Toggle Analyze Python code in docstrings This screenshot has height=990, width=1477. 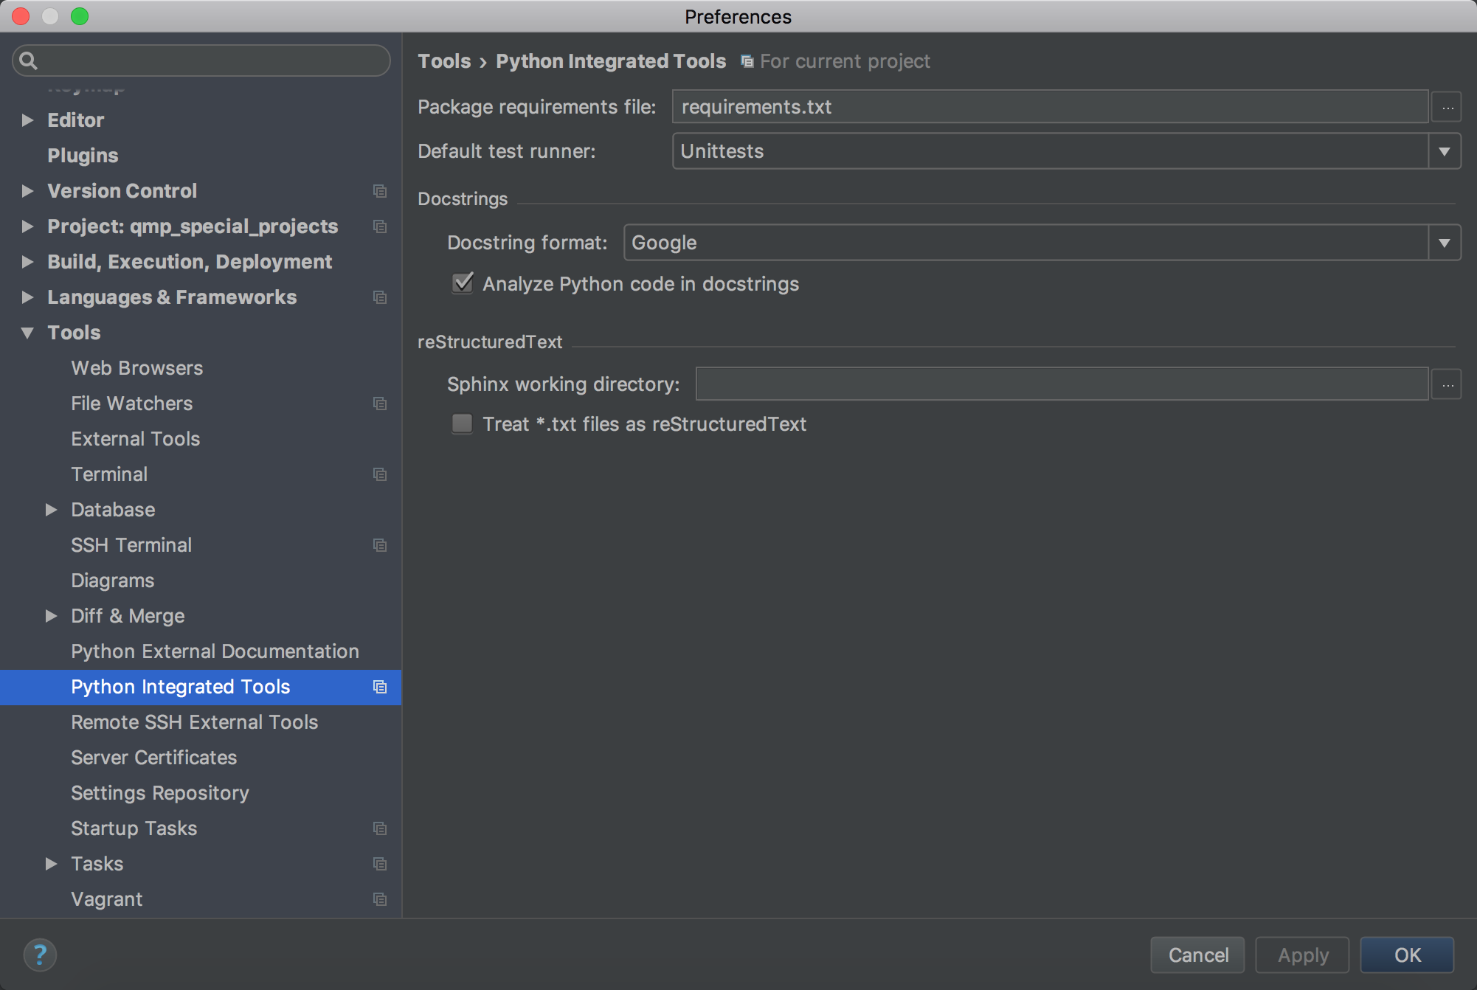tap(463, 283)
